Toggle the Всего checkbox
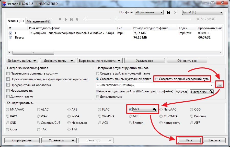The width and height of the screenshot is (230, 147). point(10,38)
